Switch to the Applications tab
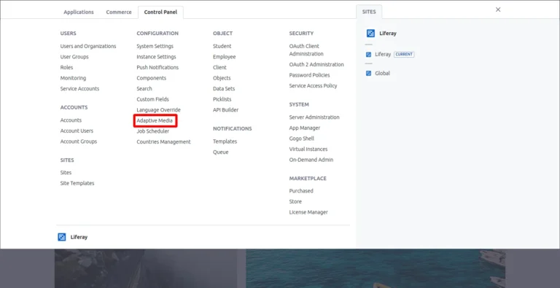 [79, 12]
